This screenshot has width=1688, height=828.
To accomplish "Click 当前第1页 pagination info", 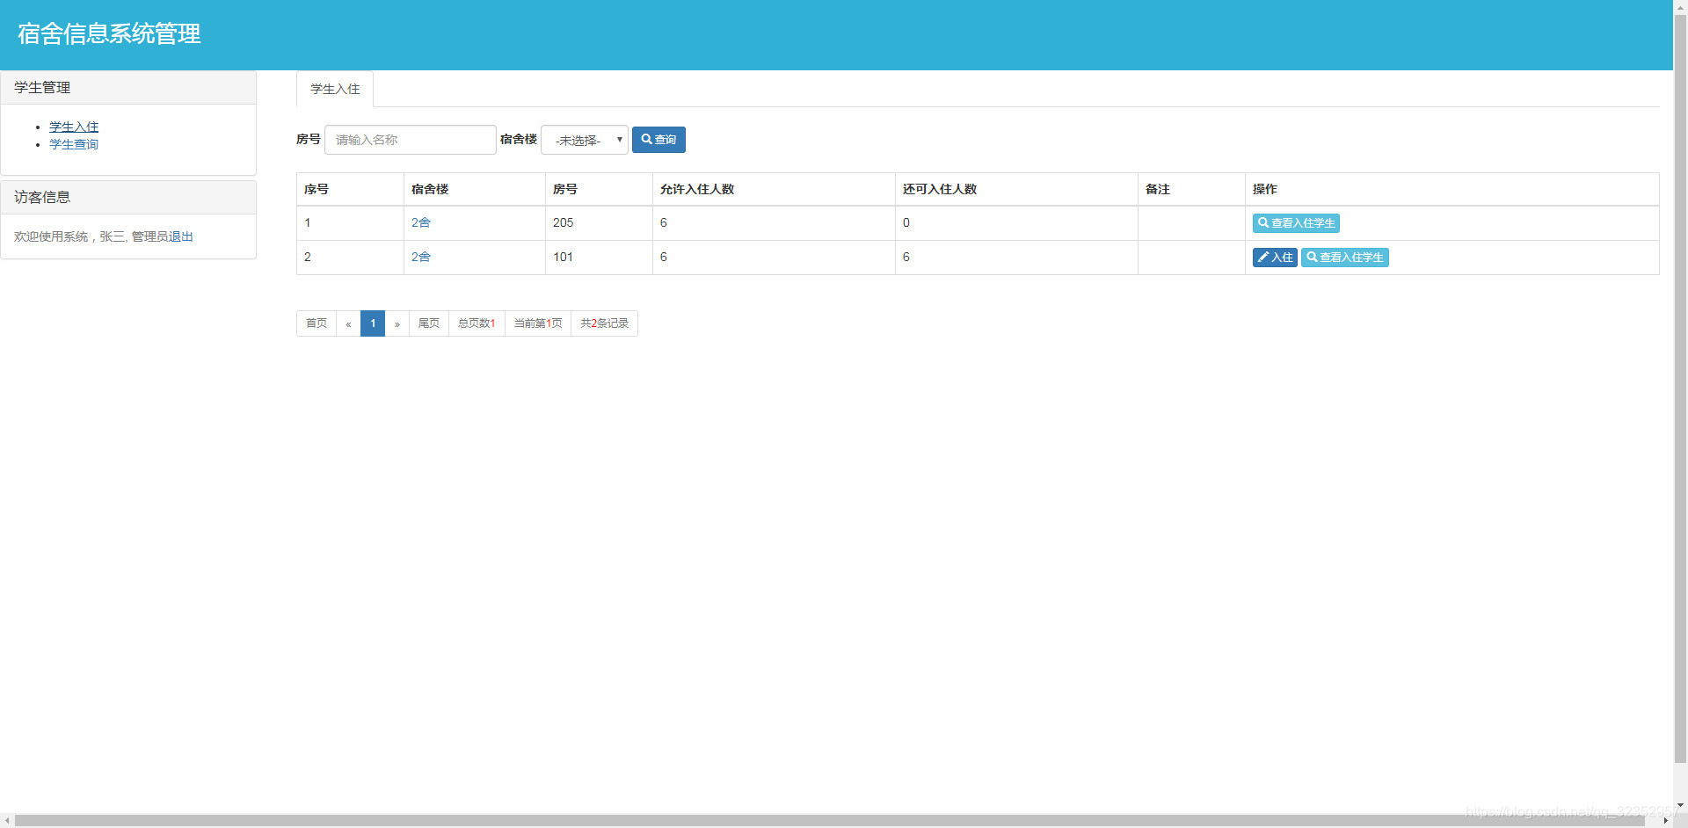I will click(538, 323).
